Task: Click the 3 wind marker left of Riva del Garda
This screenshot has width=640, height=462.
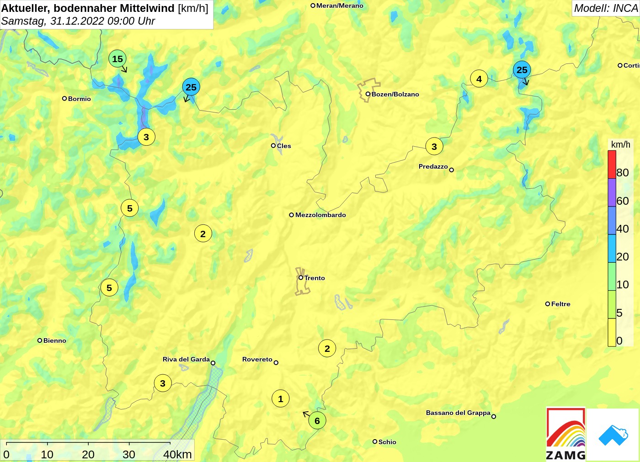Action: [163, 383]
